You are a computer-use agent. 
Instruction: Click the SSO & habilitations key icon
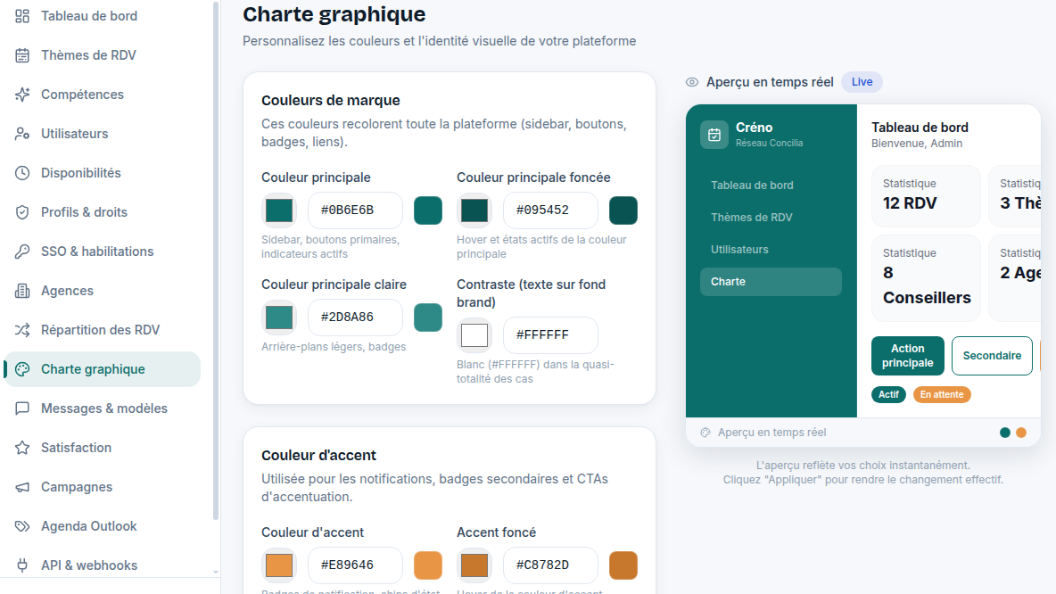pyautogui.click(x=22, y=252)
